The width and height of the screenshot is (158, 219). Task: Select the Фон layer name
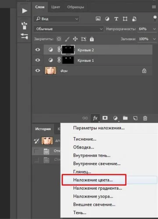point(64,71)
